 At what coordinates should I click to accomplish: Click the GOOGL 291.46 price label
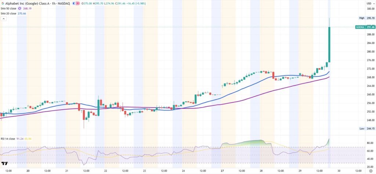365,27
